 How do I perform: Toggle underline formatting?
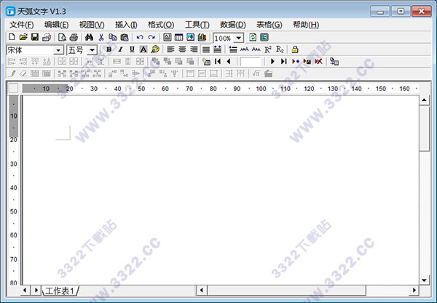coord(132,50)
